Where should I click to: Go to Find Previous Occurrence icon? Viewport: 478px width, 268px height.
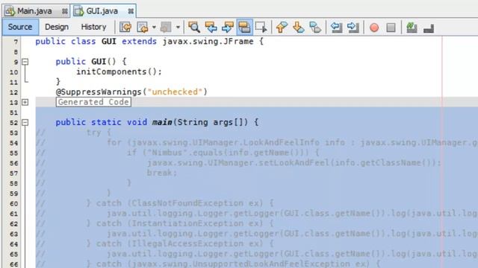211,28
